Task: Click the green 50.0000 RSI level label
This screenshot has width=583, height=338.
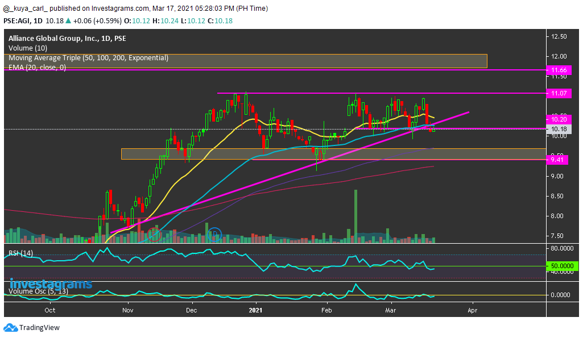Action: [x=562, y=266]
